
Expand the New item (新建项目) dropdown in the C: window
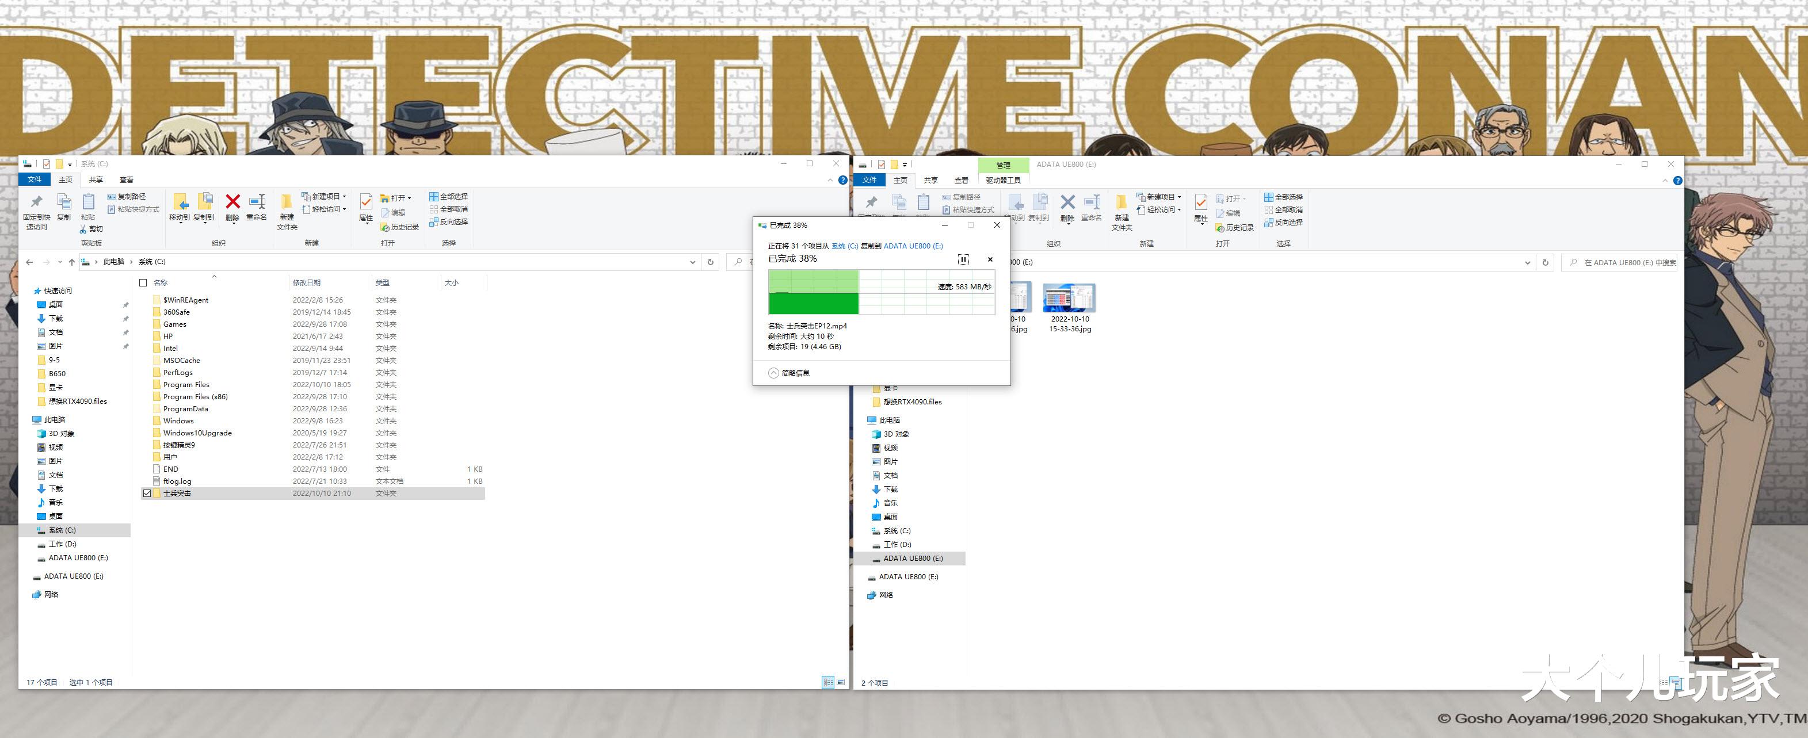coord(325,196)
